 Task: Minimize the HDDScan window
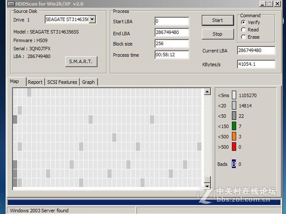[x=262, y=3]
